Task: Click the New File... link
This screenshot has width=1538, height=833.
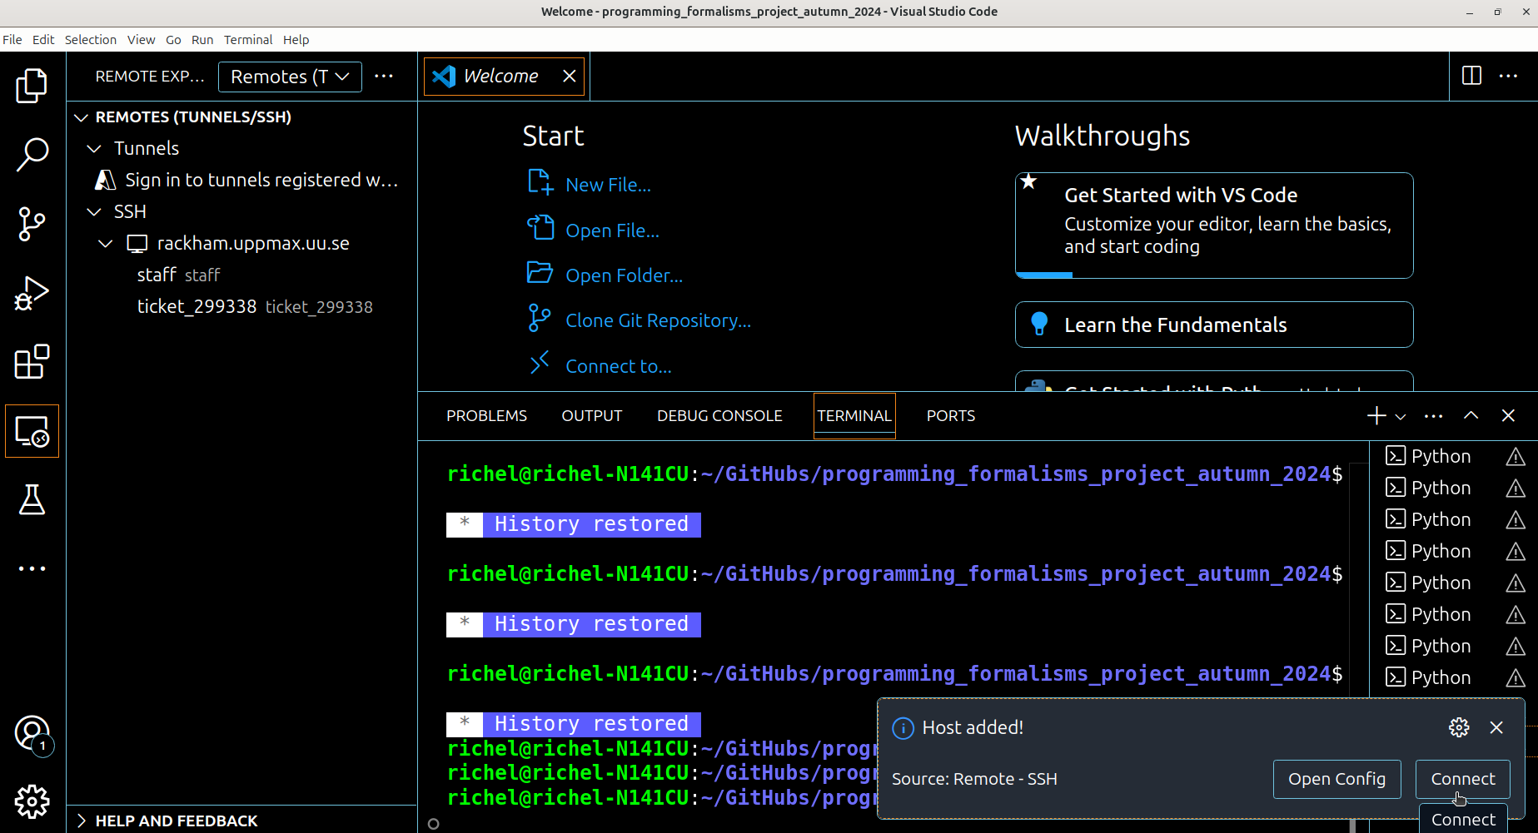Action: pos(609,185)
